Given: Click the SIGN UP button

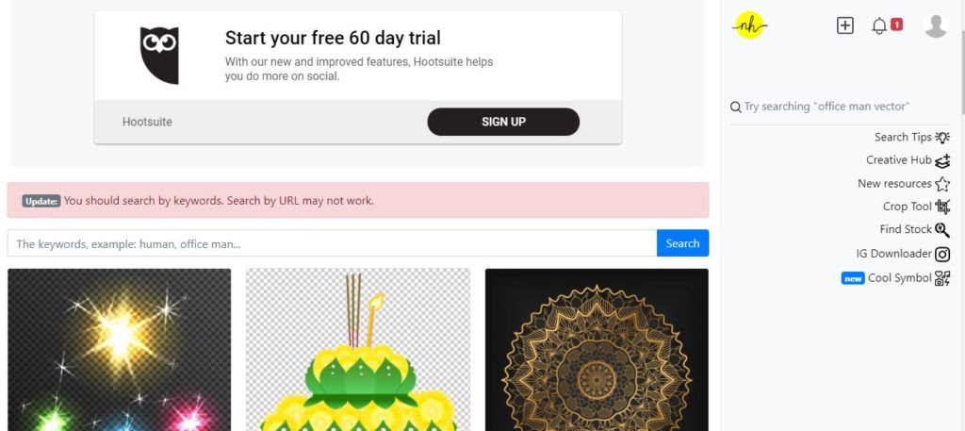Looking at the screenshot, I should [x=503, y=122].
